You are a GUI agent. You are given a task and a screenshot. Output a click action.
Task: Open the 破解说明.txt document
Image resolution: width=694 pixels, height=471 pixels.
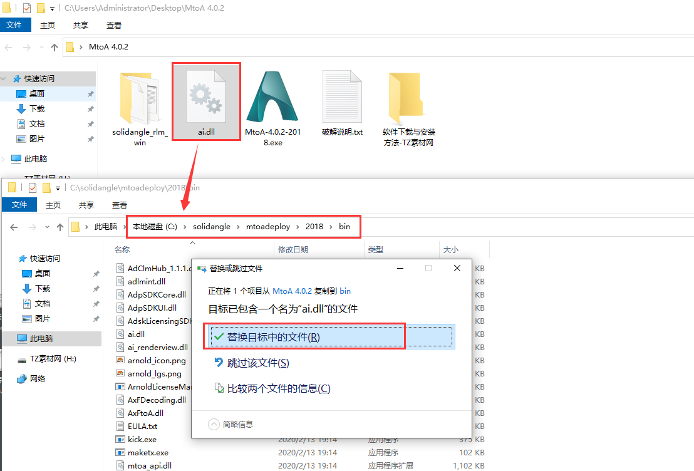342,103
